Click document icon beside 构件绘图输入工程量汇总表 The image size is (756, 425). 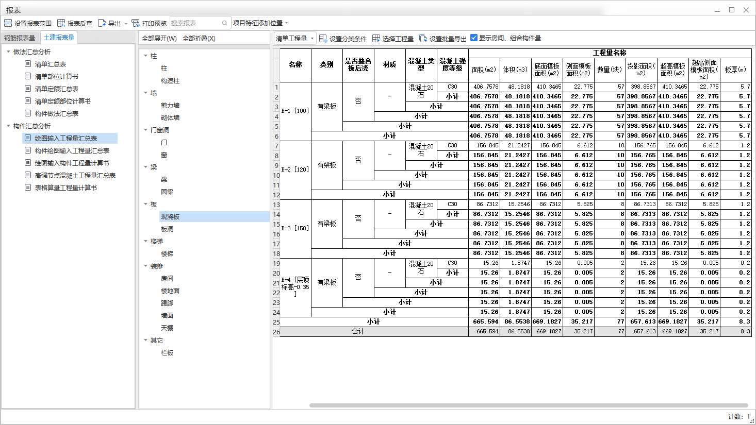click(28, 150)
